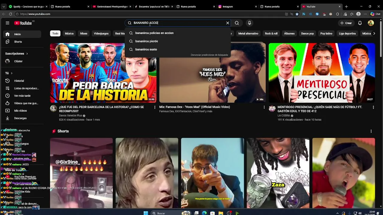Switch to the Instagram tab
This screenshot has width=383, height=215.
coord(236,7)
